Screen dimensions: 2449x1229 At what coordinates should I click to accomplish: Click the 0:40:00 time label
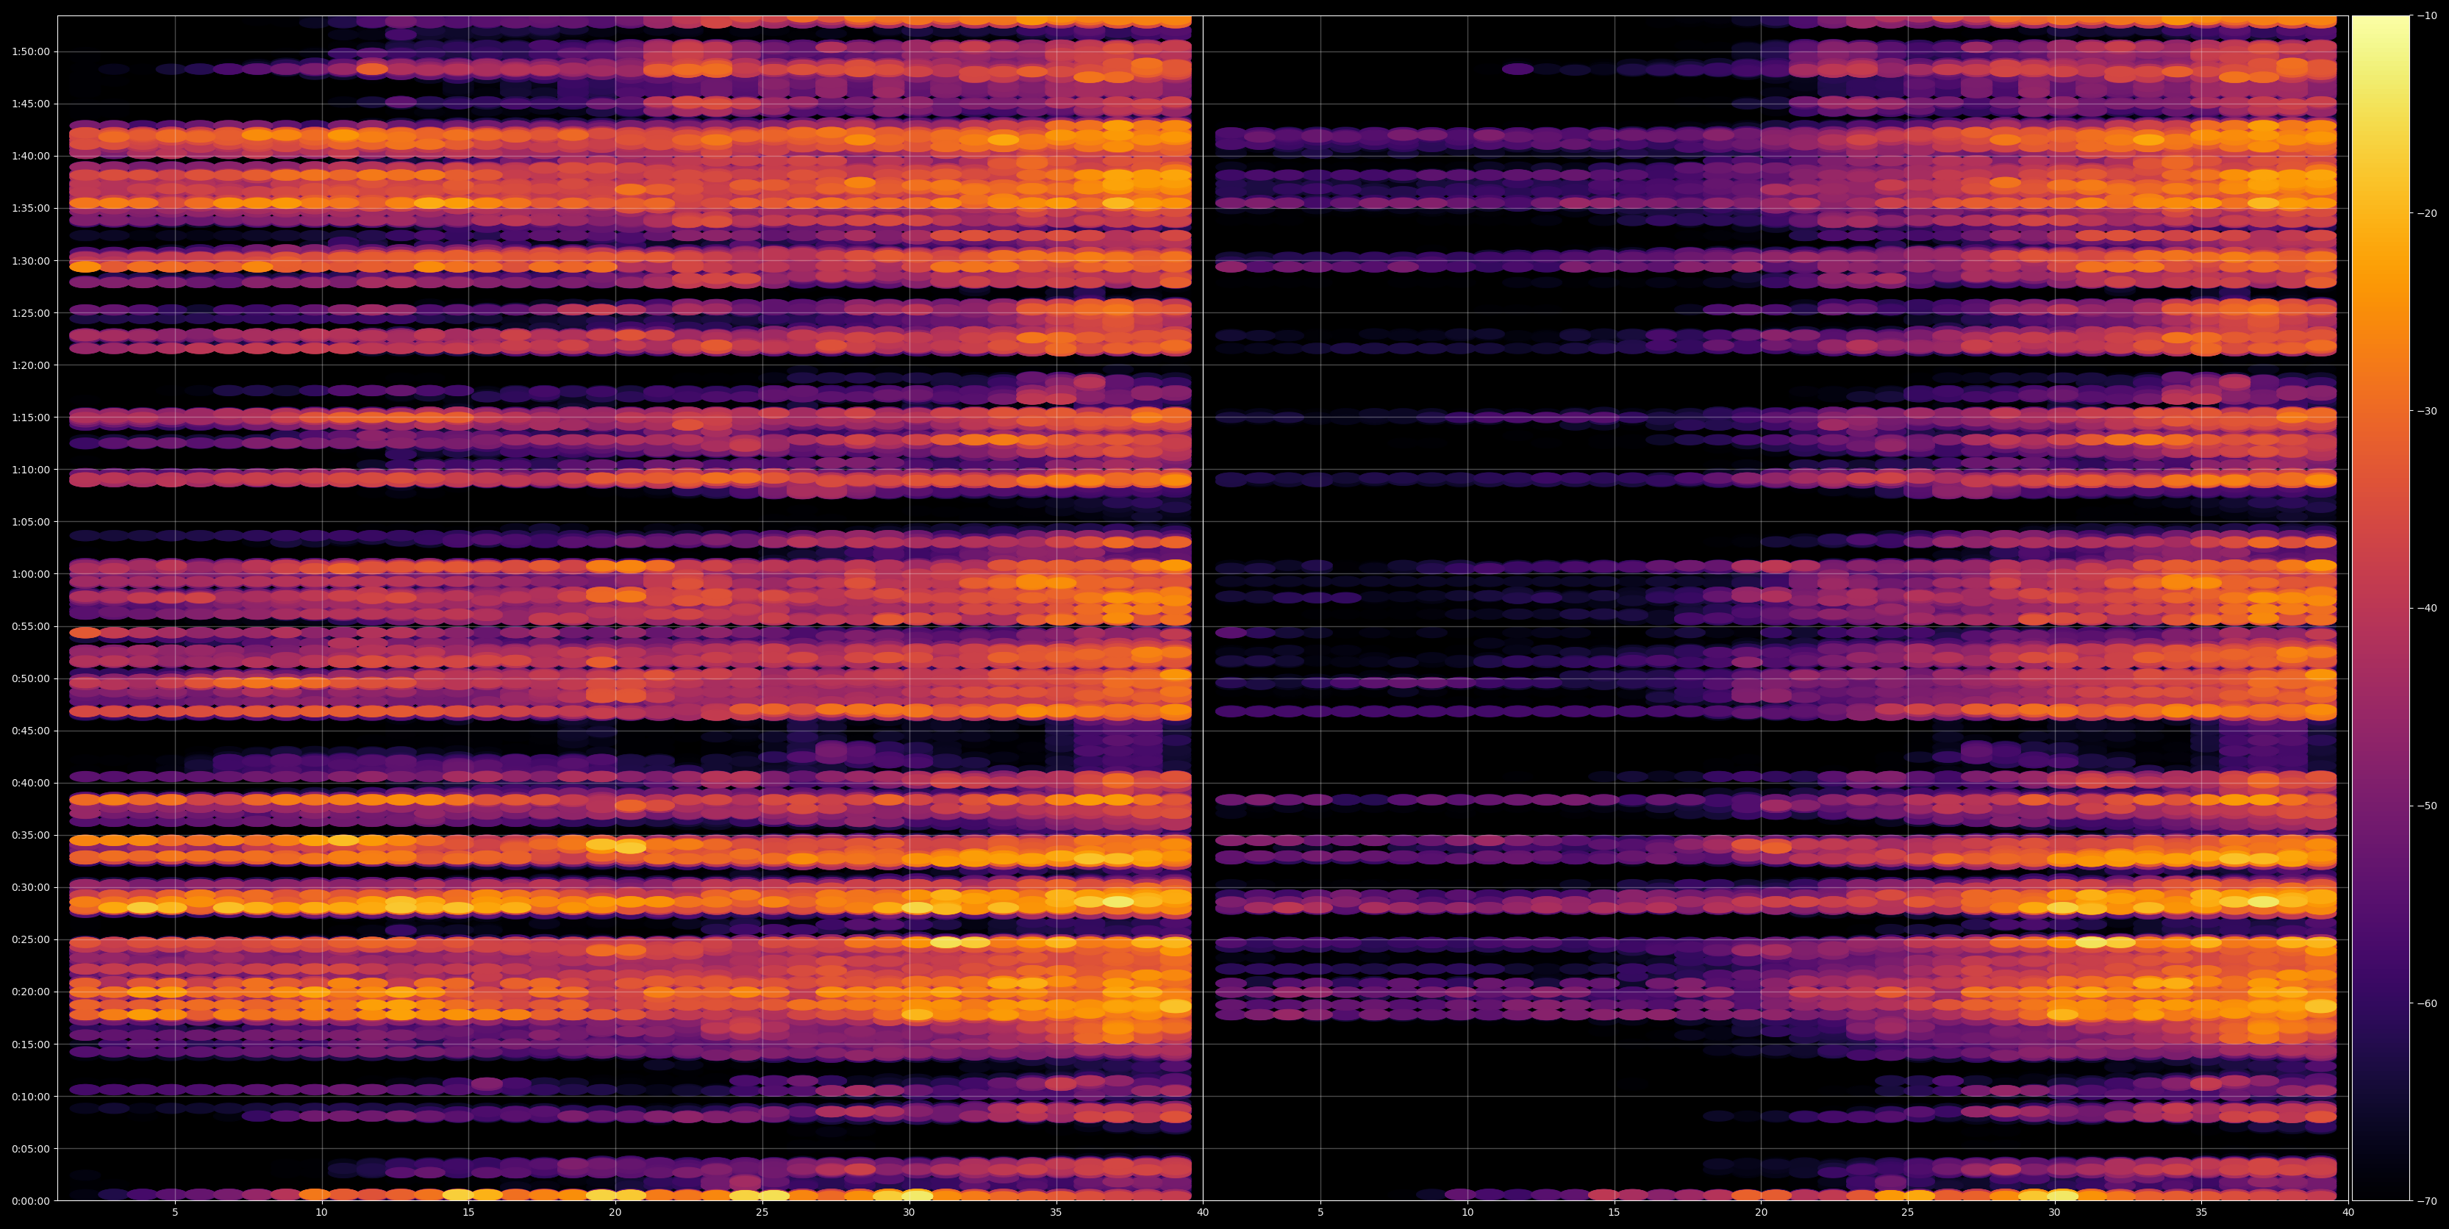click(30, 782)
